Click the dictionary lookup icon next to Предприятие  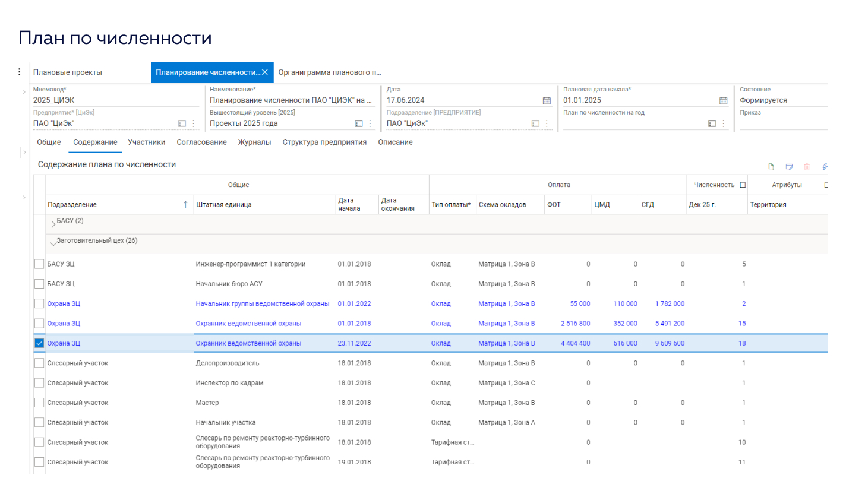pos(182,123)
